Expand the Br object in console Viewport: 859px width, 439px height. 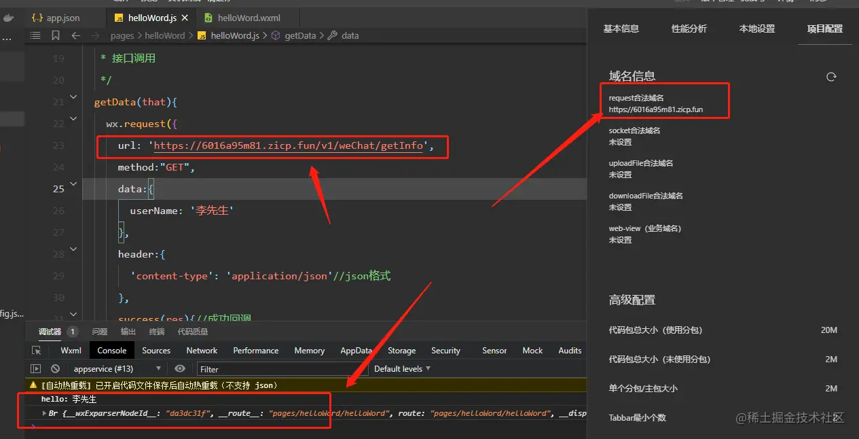tap(44, 413)
